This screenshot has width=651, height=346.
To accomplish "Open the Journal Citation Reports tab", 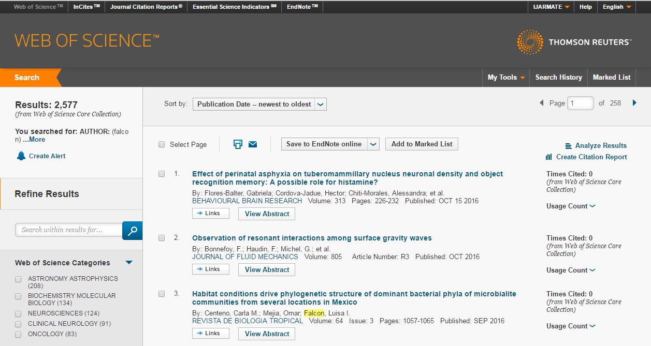I will pos(147,7).
